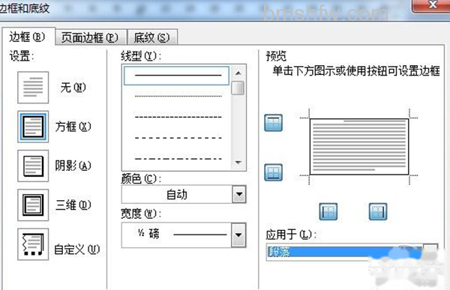Toggle the right border button in preview

[x=378, y=211]
